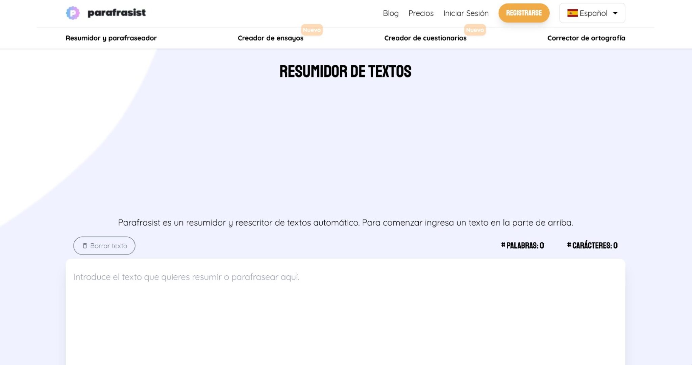Click the Spanish flag icon
The height and width of the screenshot is (365, 692).
pyautogui.click(x=572, y=13)
